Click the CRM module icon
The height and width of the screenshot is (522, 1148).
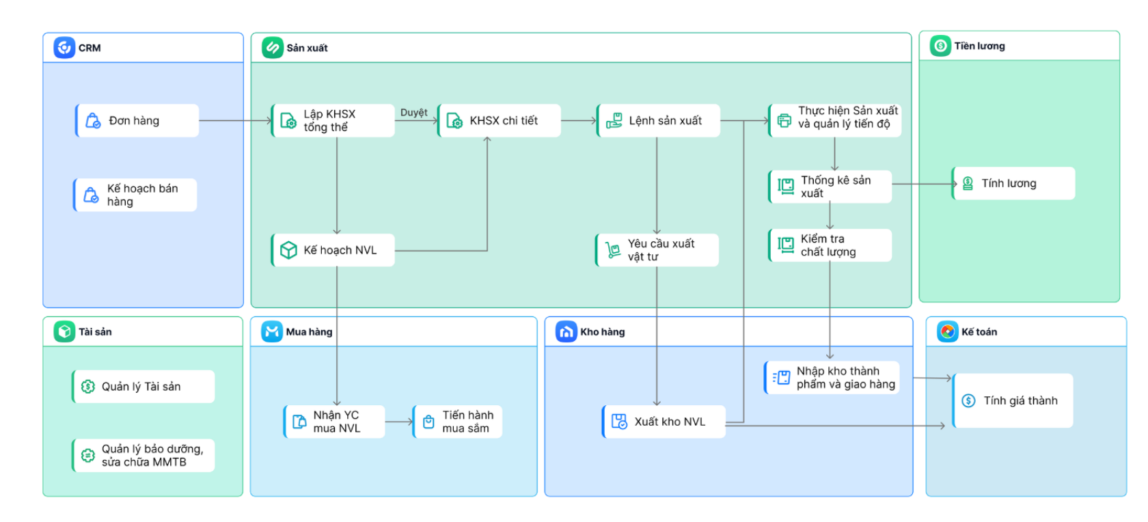tap(64, 48)
